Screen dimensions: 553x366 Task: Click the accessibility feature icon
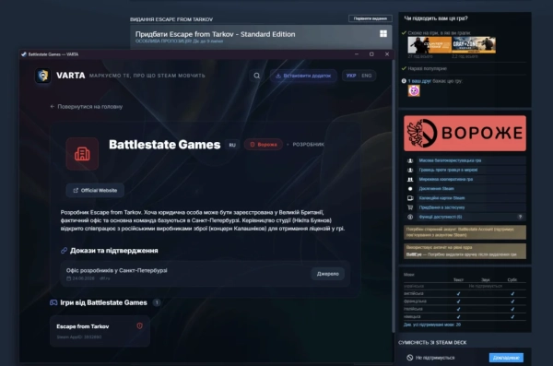tap(410, 217)
